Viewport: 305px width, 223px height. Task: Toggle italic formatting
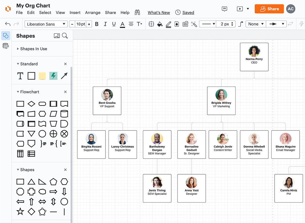[x=105, y=24]
